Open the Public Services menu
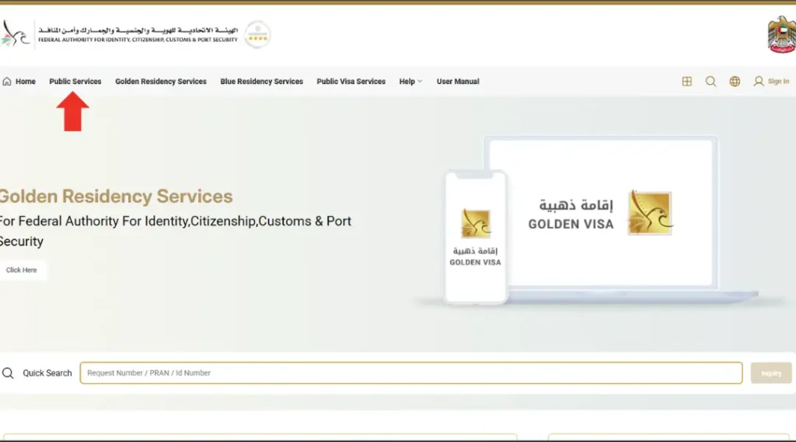The height and width of the screenshot is (442, 796). point(75,82)
